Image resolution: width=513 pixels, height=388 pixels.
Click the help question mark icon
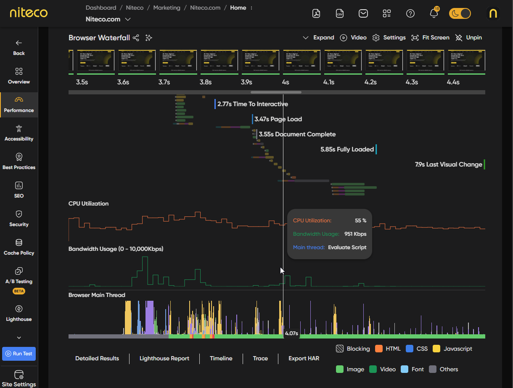(x=410, y=13)
